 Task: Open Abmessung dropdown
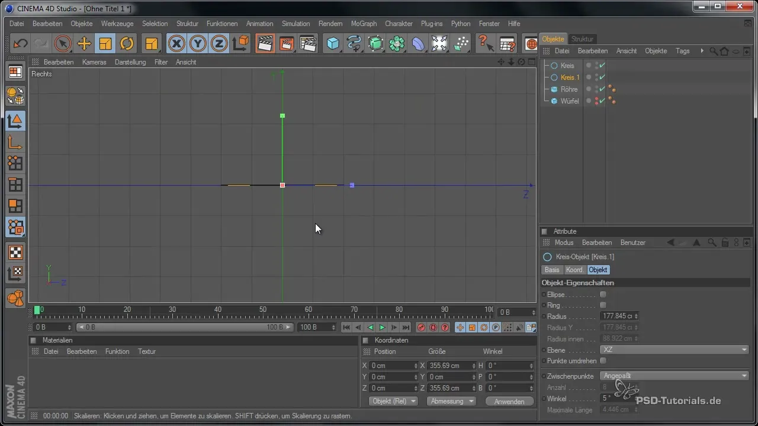pyautogui.click(x=453, y=401)
